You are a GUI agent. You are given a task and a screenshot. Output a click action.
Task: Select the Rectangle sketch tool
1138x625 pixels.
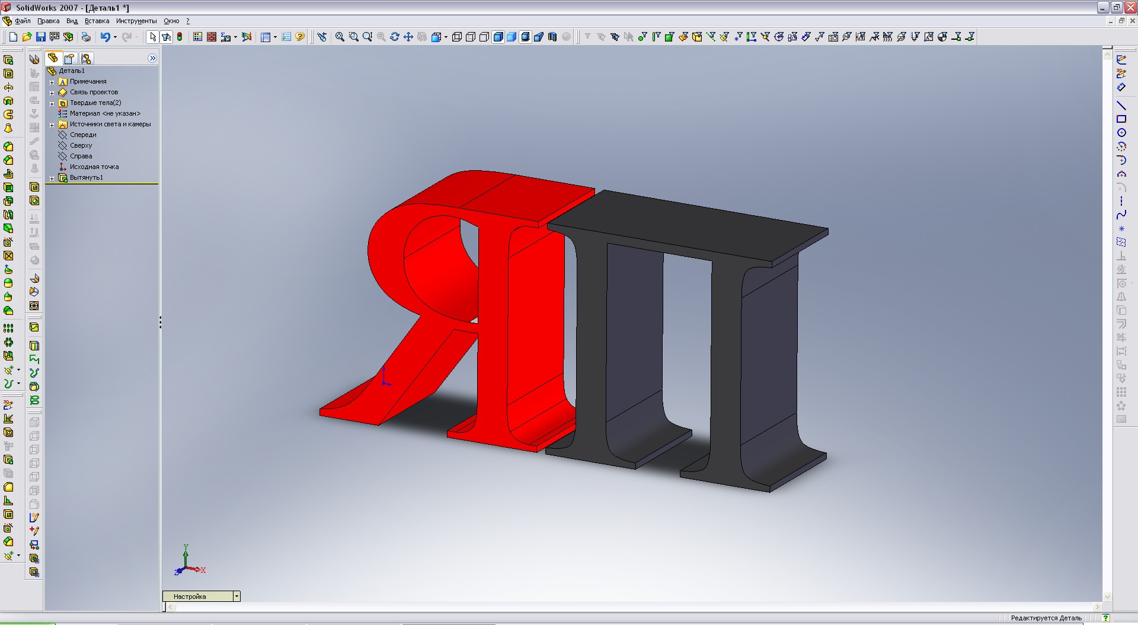pyautogui.click(x=1121, y=119)
